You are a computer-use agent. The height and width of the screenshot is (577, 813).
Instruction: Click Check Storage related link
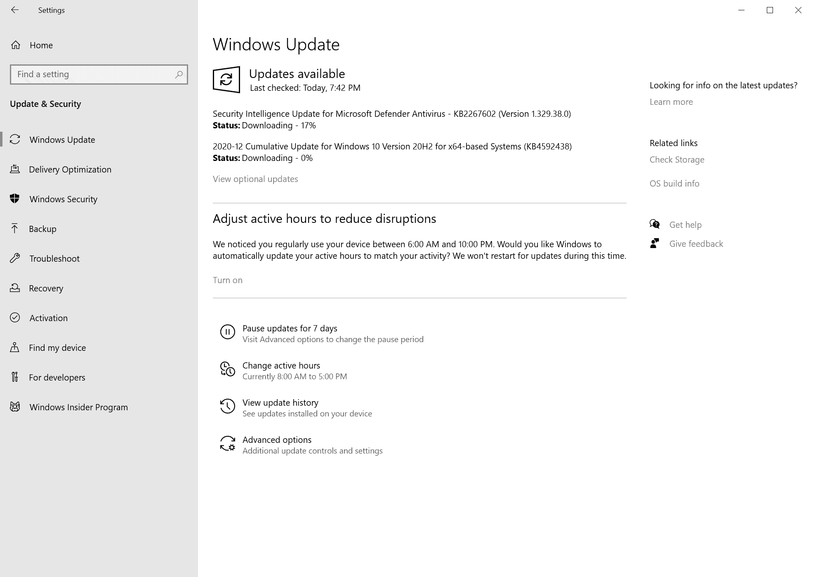677,159
